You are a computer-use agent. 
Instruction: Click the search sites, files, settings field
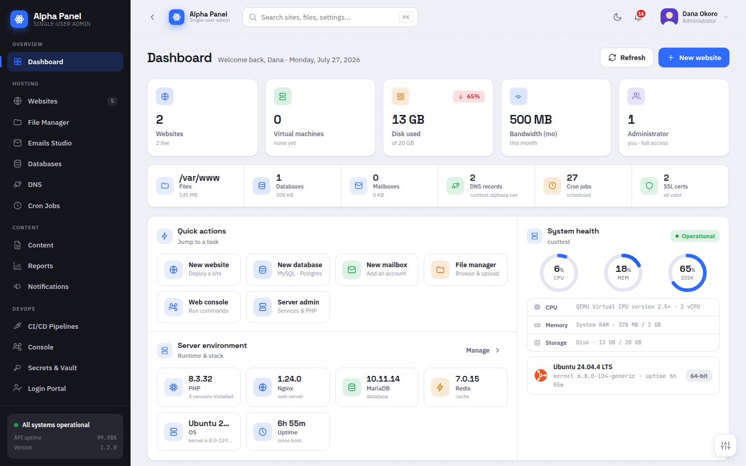[x=330, y=17]
